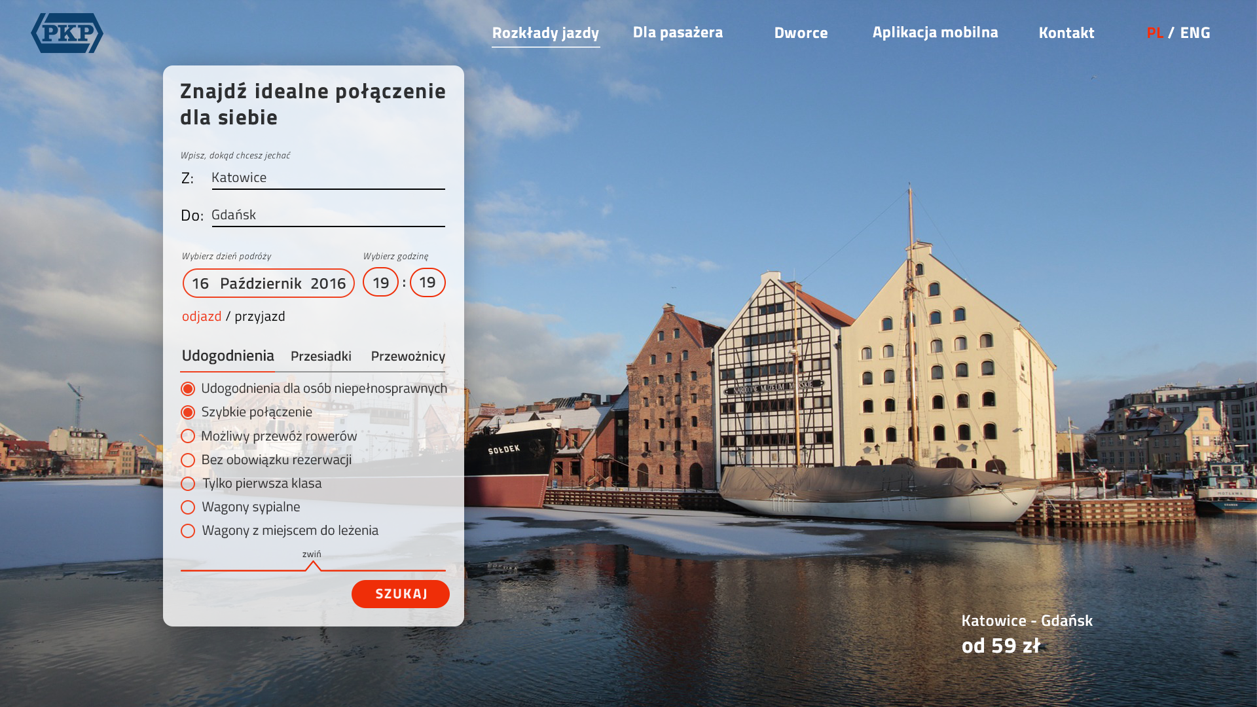The height and width of the screenshot is (707, 1257).
Task: Click the PKP logo icon
Action: point(67,33)
